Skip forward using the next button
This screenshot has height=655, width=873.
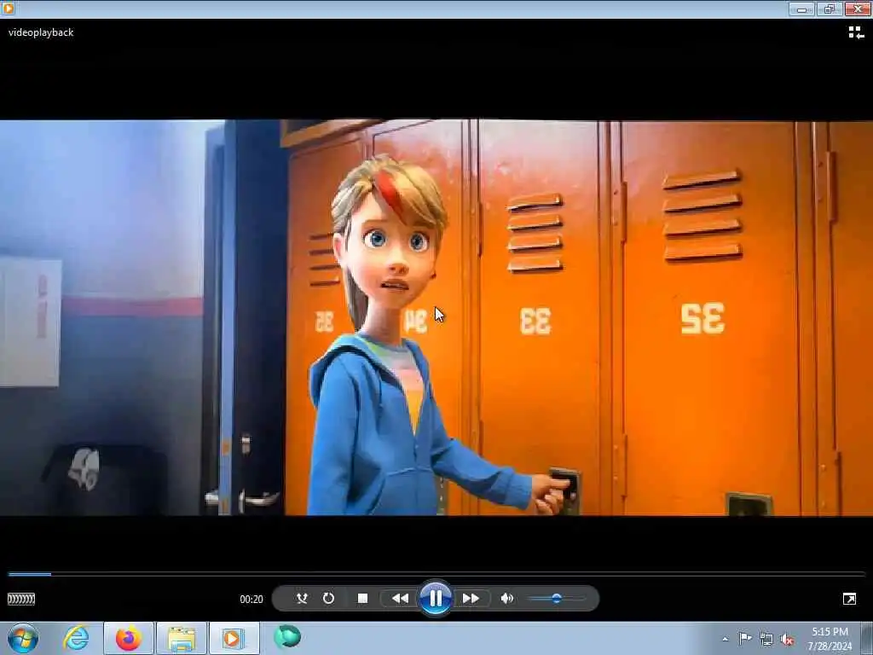[471, 598]
